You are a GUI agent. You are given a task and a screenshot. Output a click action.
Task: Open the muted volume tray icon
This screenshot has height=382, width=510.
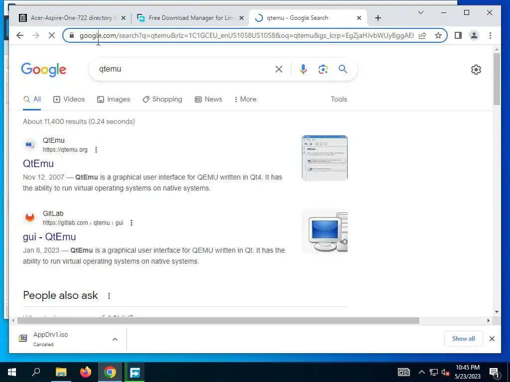(x=445, y=372)
